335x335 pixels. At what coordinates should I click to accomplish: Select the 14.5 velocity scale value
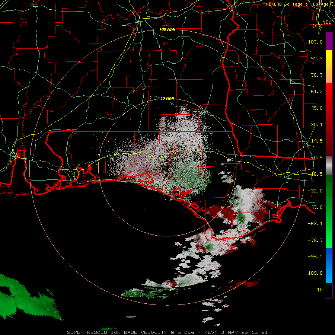[x=317, y=141]
